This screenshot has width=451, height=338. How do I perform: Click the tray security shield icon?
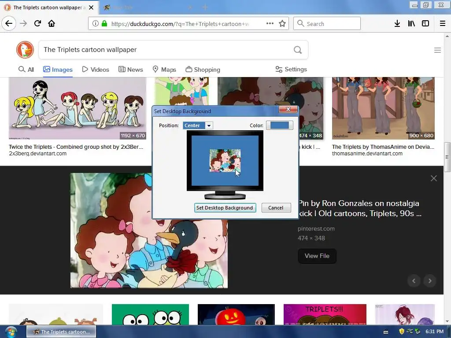click(402, 331)
